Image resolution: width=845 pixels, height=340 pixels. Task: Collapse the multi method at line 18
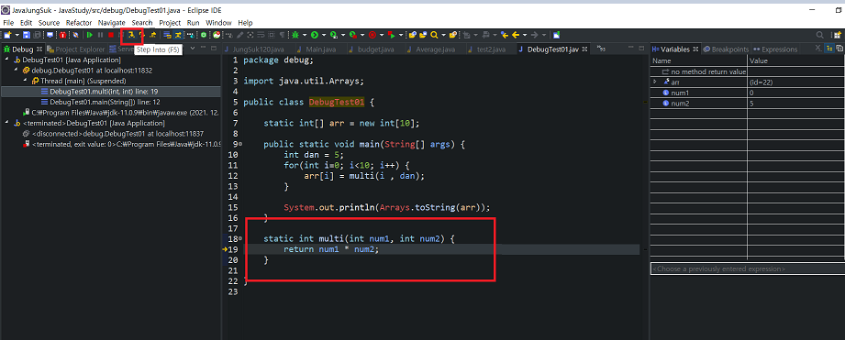coord(239,238)
